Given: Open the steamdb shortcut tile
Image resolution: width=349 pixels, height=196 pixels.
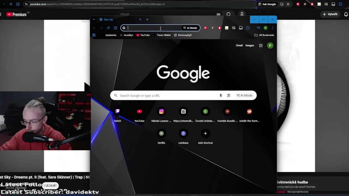Looking at the screenshot, I should (x=183, y=115).
